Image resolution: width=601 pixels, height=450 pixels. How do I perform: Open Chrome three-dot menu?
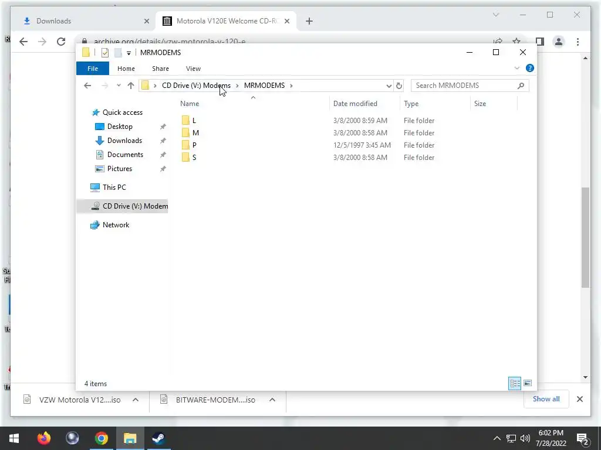pyautogui.click(x=578, y=42)
